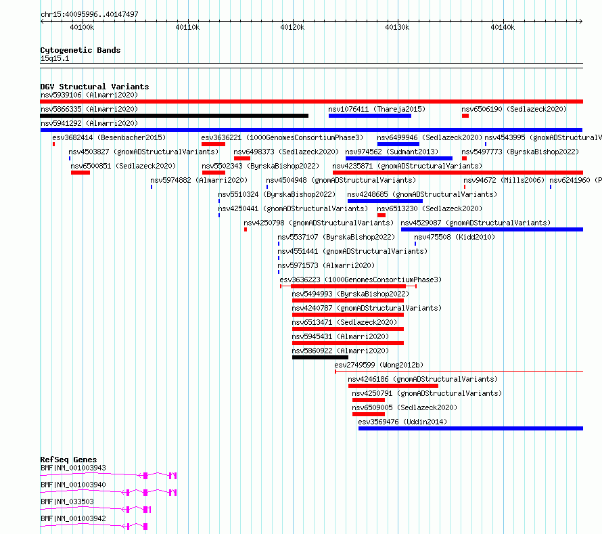Open nsv6513230 (Sedlazeck2020) label
This screenshot has height=534, width=602.
430,208
